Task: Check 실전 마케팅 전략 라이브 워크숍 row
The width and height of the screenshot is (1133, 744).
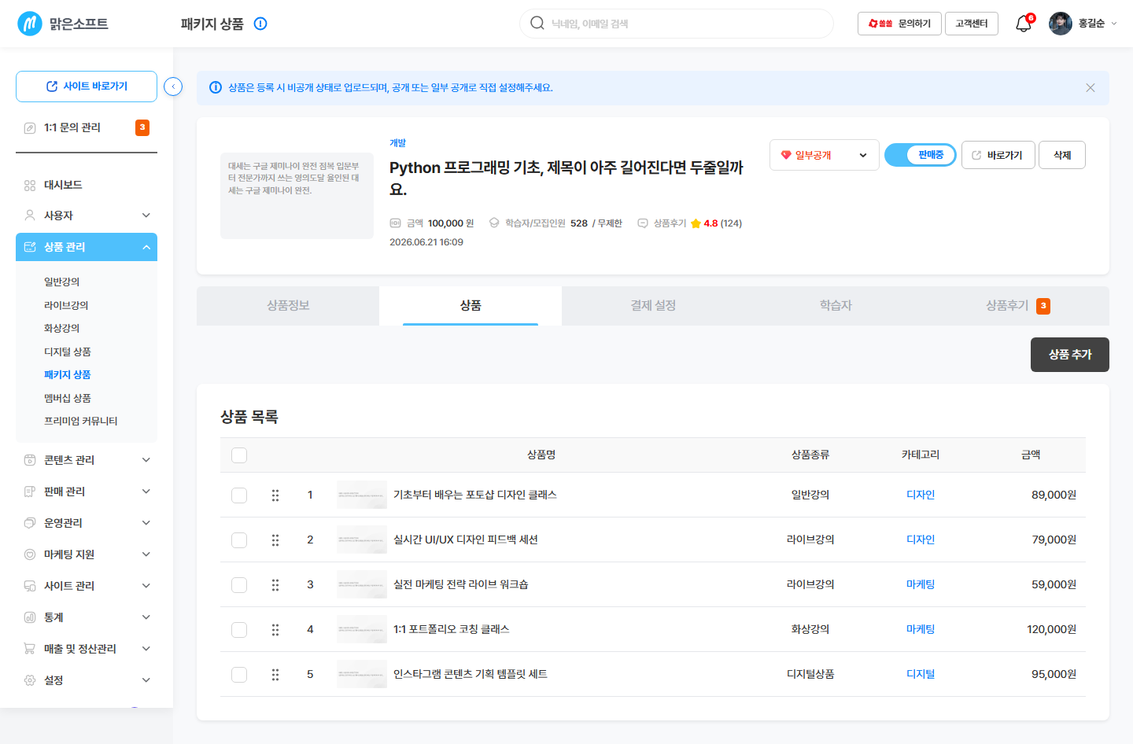Action: pyautogui.click(x=239, y=585)
